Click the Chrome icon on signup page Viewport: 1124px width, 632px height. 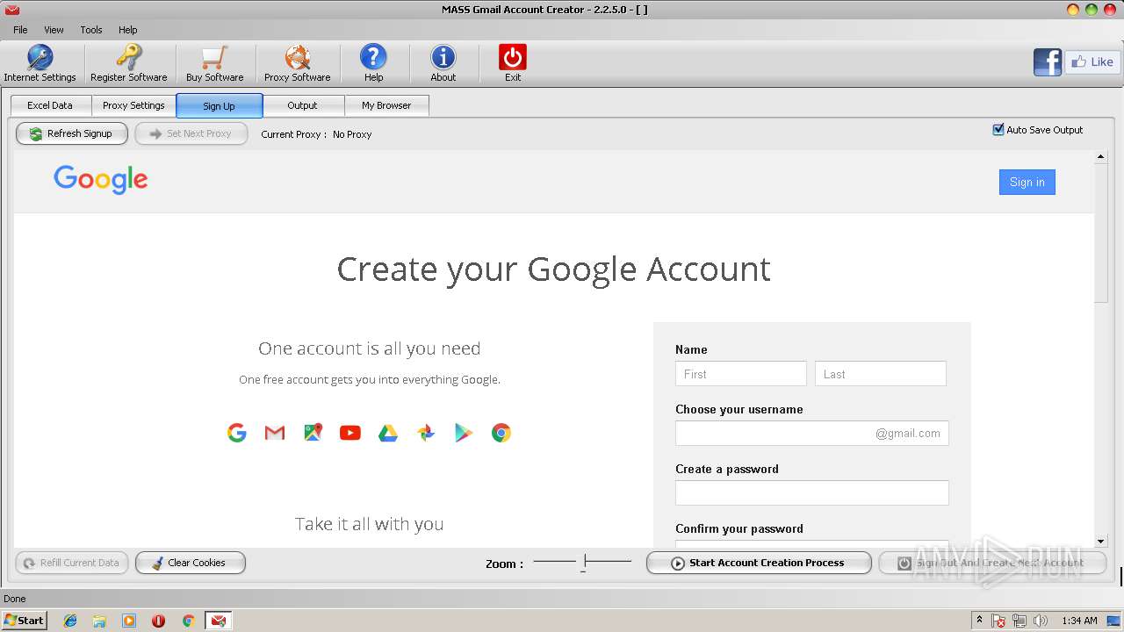(x=501, y=433)
